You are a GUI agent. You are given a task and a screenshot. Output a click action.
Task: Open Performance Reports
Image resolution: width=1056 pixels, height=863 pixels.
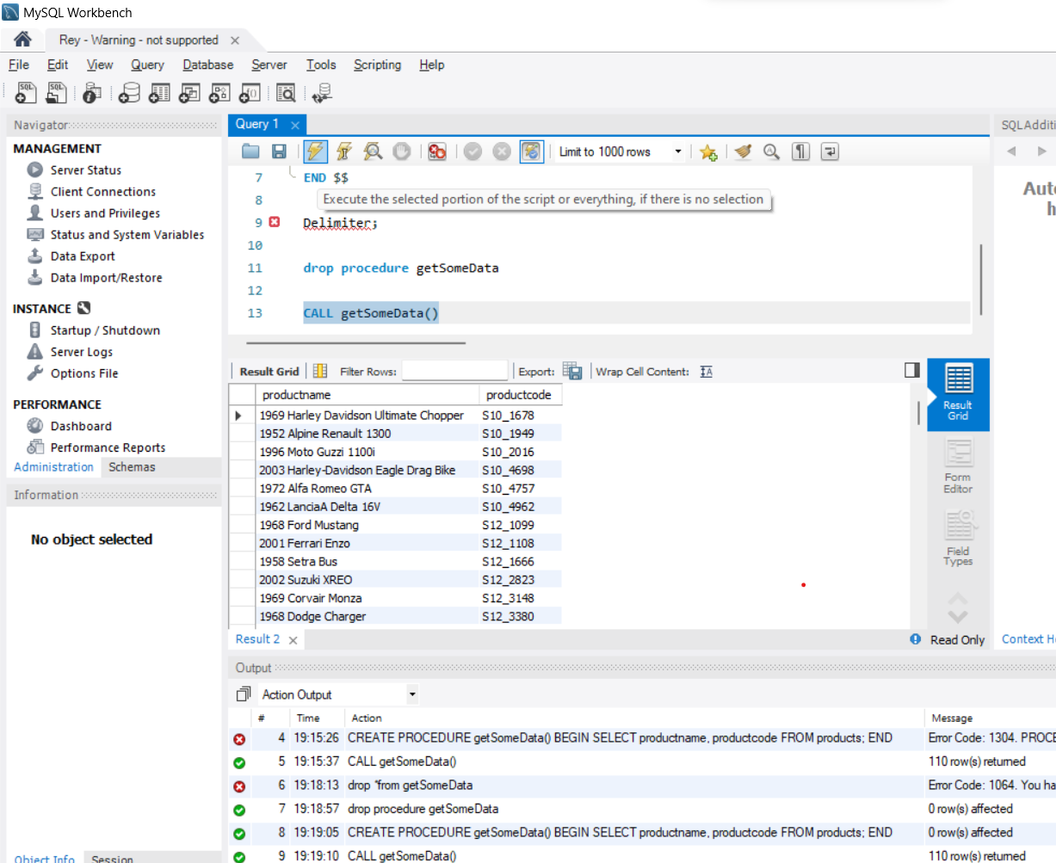(108, 447)
